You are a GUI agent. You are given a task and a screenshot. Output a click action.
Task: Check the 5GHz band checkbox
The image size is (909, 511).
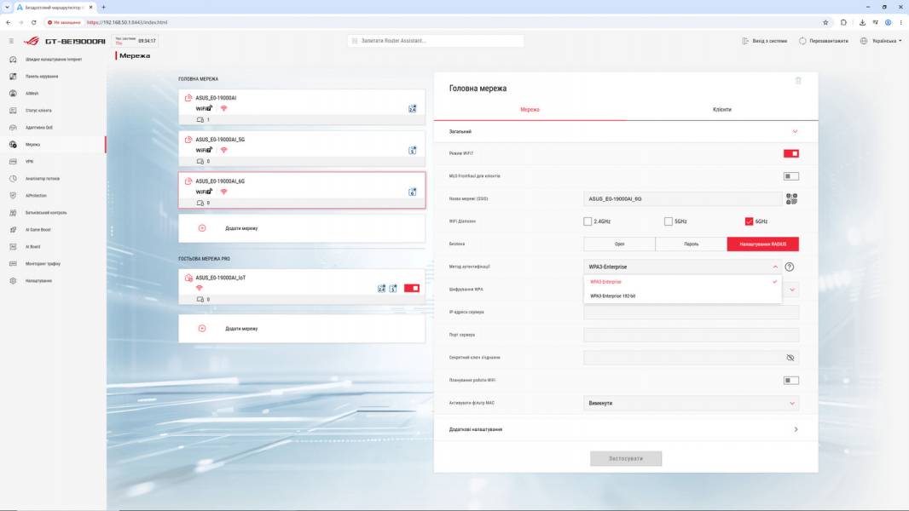click(x=668, y=221)
